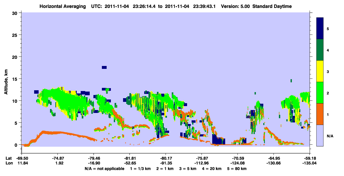Click the 'Lat' axis row label
The image size is (344, 176).
pyautogui.click(x=8, y=158)
